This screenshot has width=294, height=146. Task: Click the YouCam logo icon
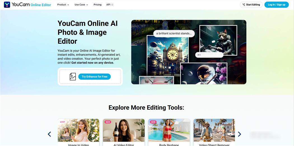(7, 5)
